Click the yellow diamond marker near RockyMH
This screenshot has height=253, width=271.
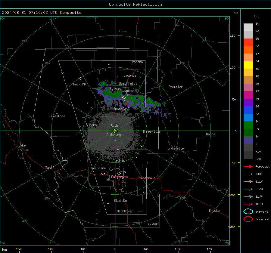pos(80,79)
